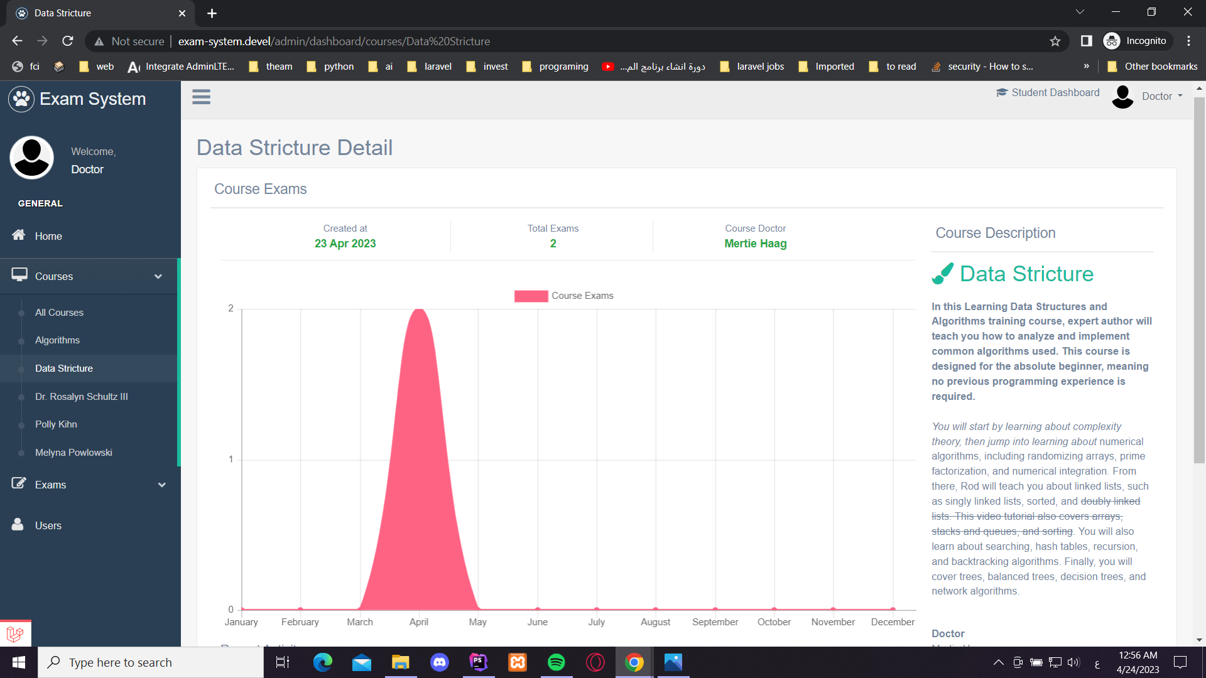Expand the Exams sidebar menu
This screenshot has width=1206, height=678.
click(90, 485)
